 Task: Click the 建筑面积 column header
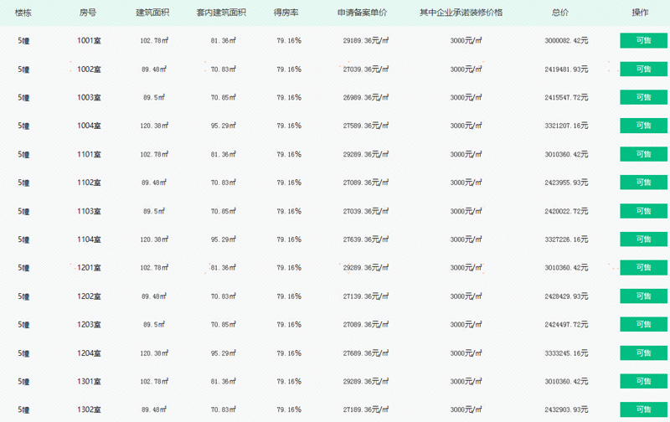(152, 13)
